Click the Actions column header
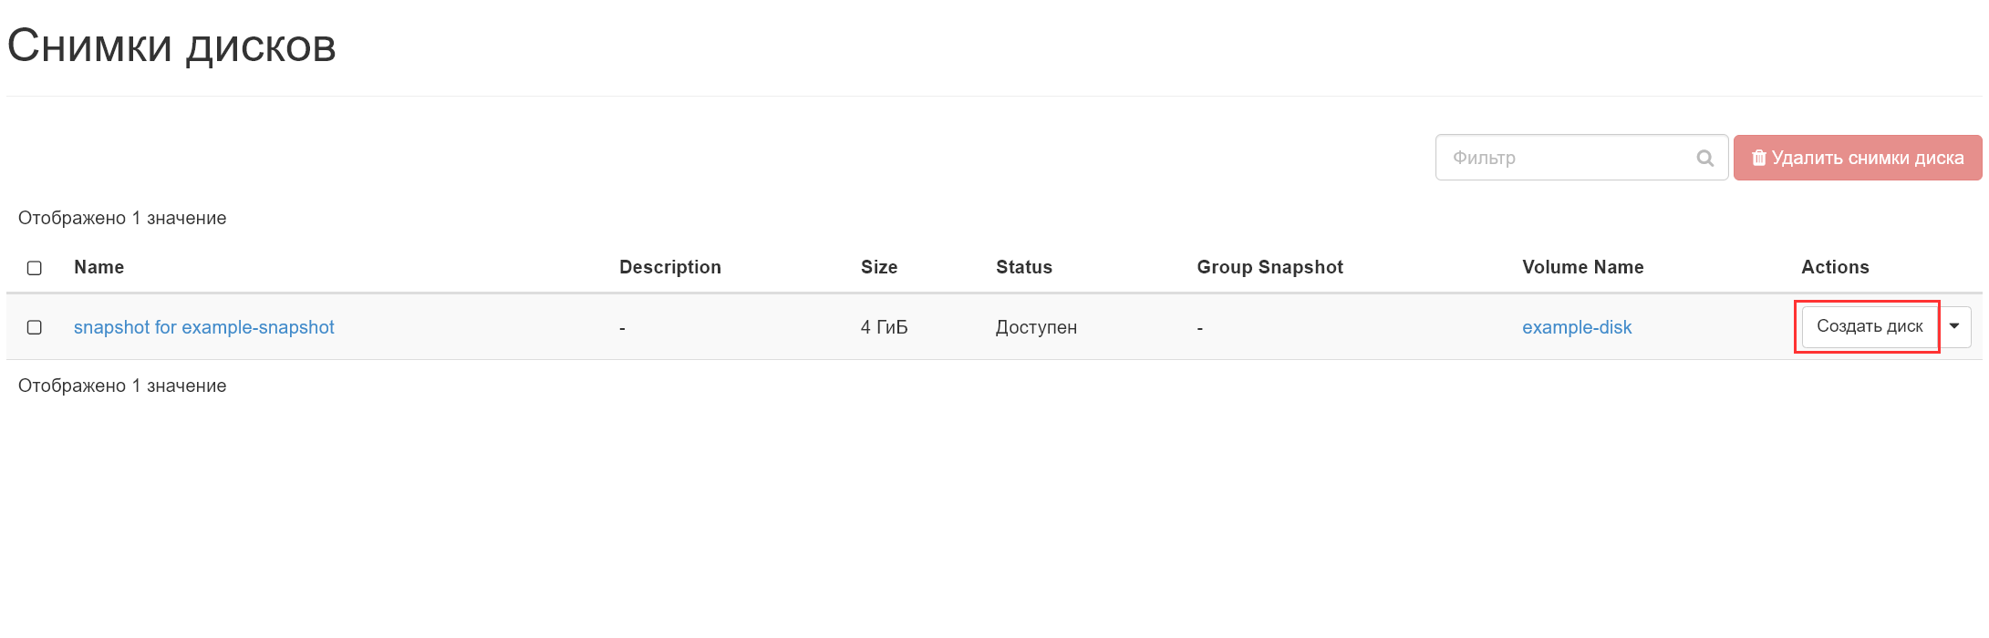Screen dimensions: 1989x638 coord(1834,267)
